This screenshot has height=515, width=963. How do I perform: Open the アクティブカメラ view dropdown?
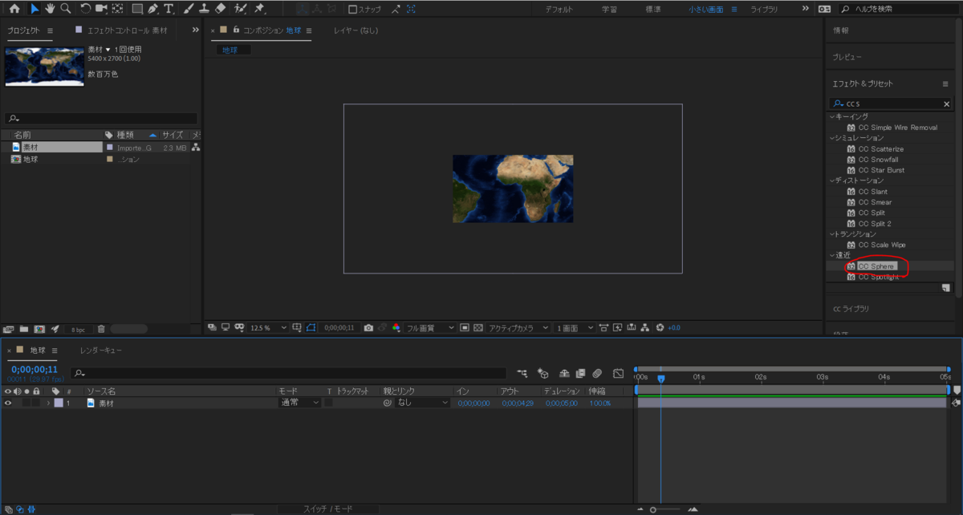click(518, 327)
